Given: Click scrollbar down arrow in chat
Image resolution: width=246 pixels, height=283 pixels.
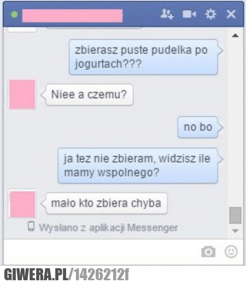Looking at the screenshot, I should (x=235, y=231).
